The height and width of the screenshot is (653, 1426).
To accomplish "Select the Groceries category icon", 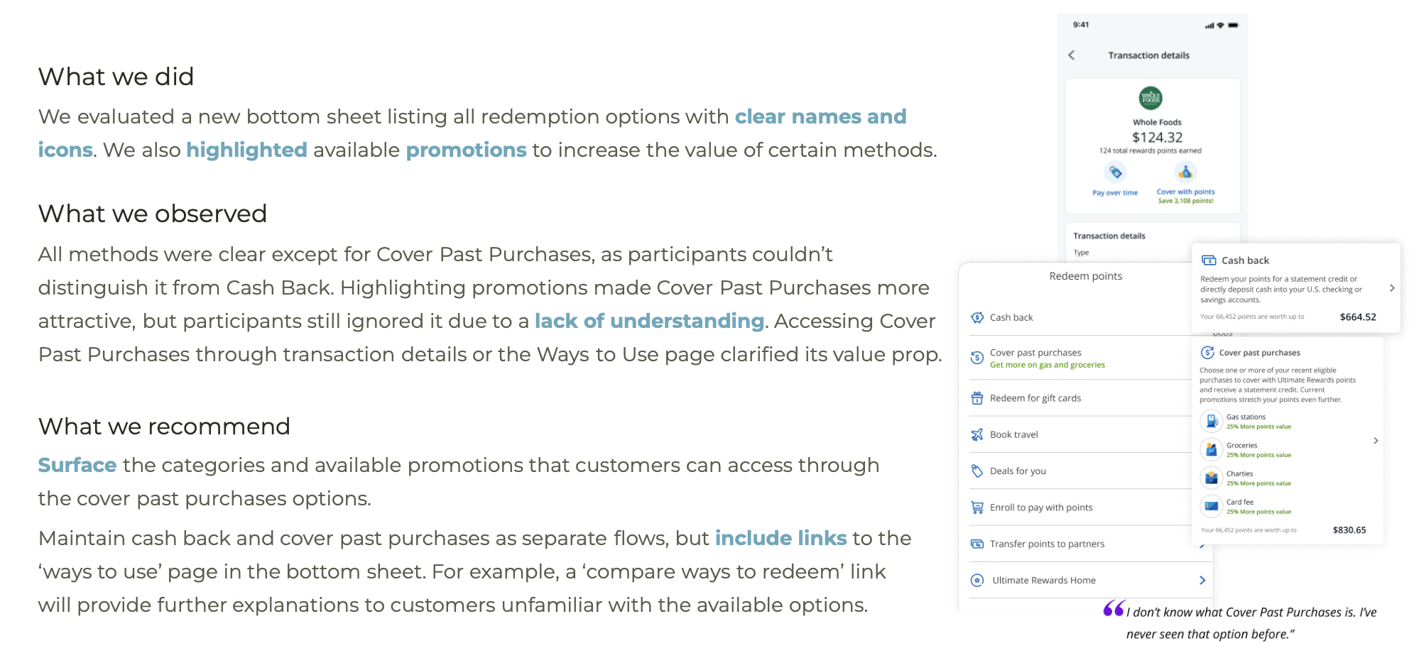I will 1212,449.
